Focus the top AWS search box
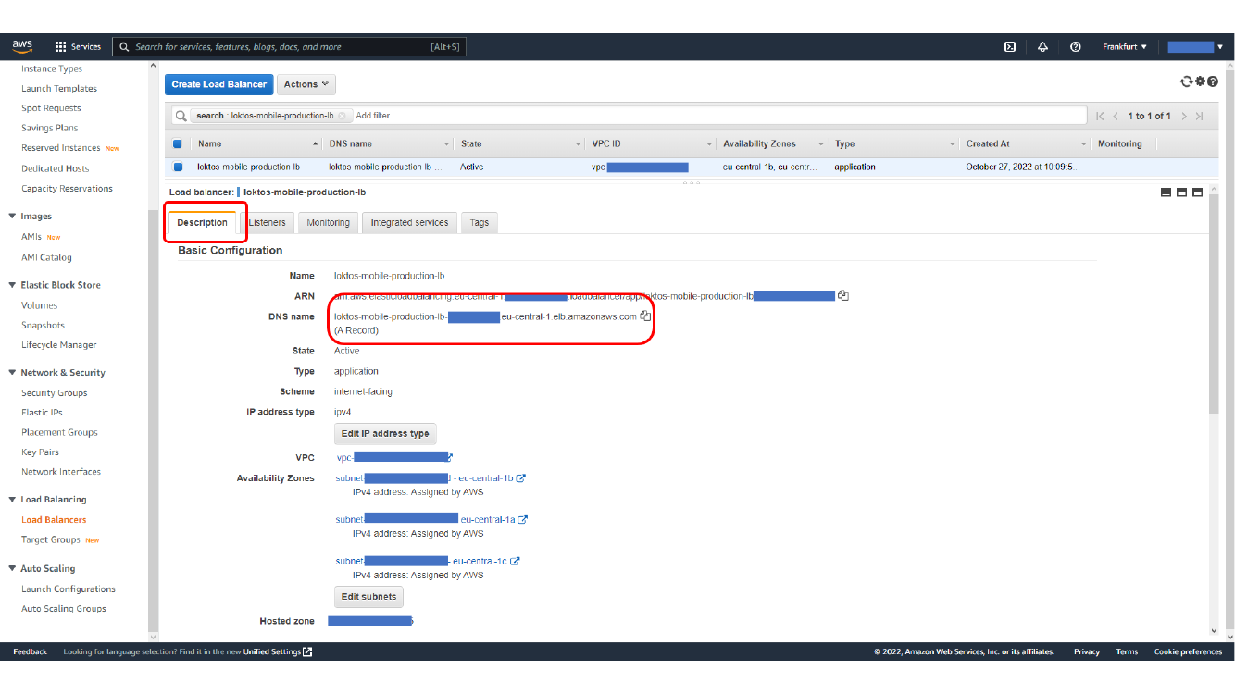The image size is (1235, 694). (x=290, y=46)
